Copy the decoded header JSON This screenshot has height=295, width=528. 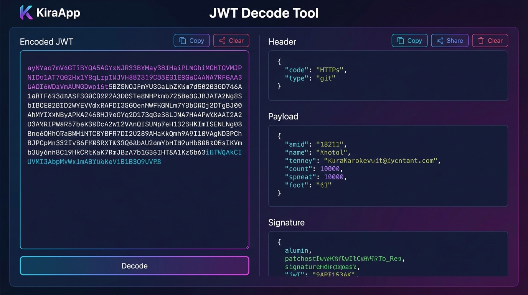click(x=409, y=40)
